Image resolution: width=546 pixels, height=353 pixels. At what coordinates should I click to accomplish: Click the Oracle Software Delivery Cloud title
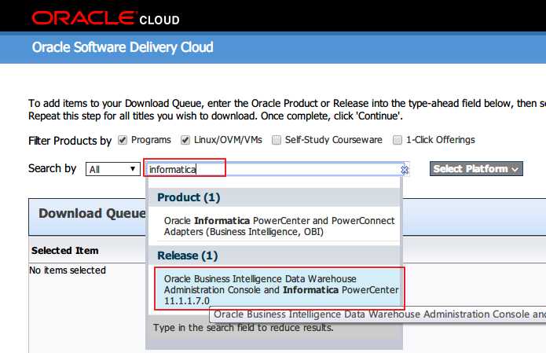[x=123, y=47]
